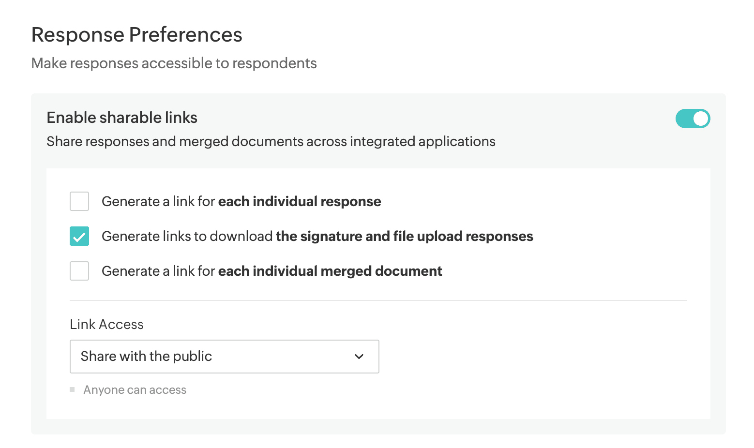This screenshot has height=448, width=754.
Task: Click the "Anyone can access" hint text
Action: 135,390
